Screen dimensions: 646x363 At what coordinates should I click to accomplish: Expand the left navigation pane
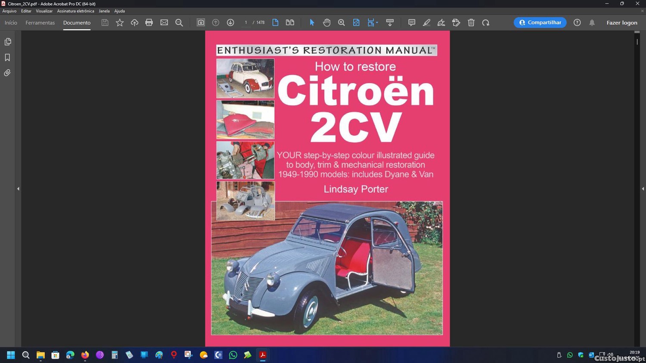[18, 189]
